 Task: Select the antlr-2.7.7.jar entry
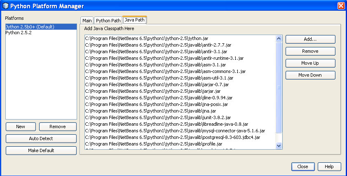(180, 45)
